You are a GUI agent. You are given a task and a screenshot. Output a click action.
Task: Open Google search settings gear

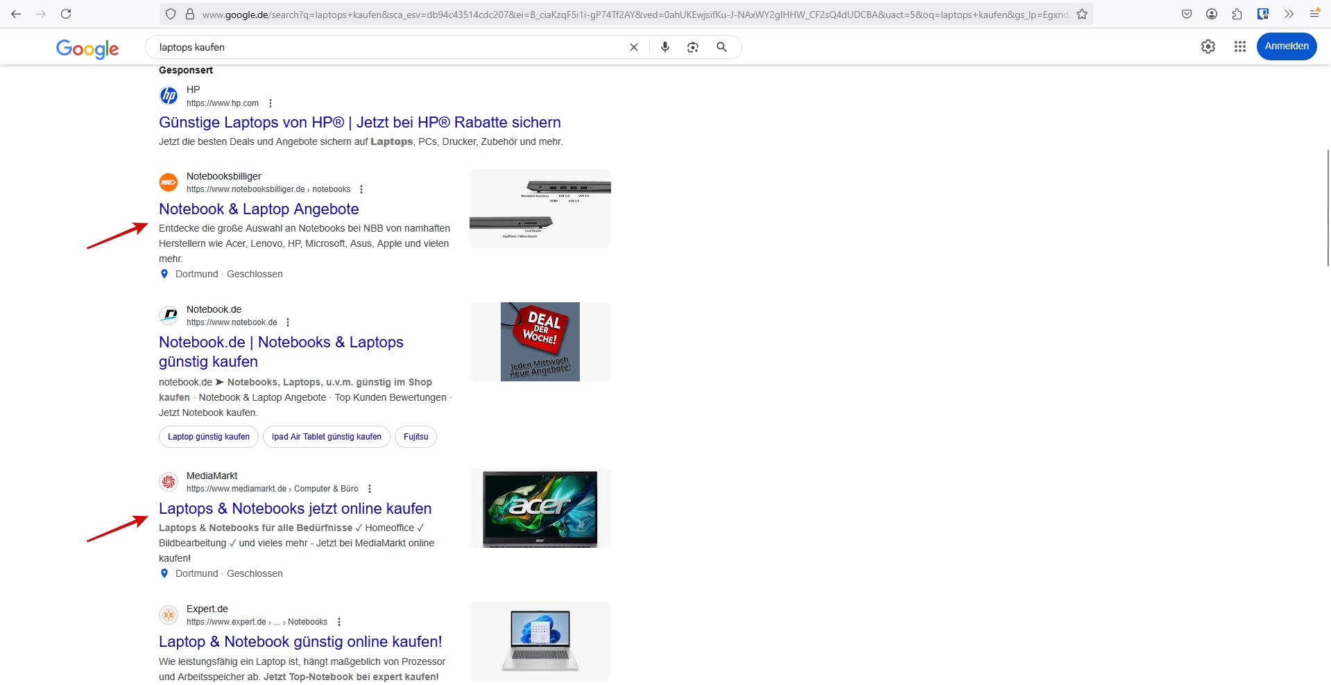(1208, 46)
